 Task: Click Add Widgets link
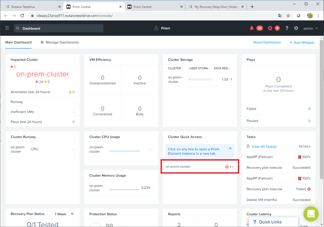point(302,42)
